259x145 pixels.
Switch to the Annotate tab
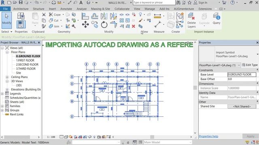tap(66, 9)
